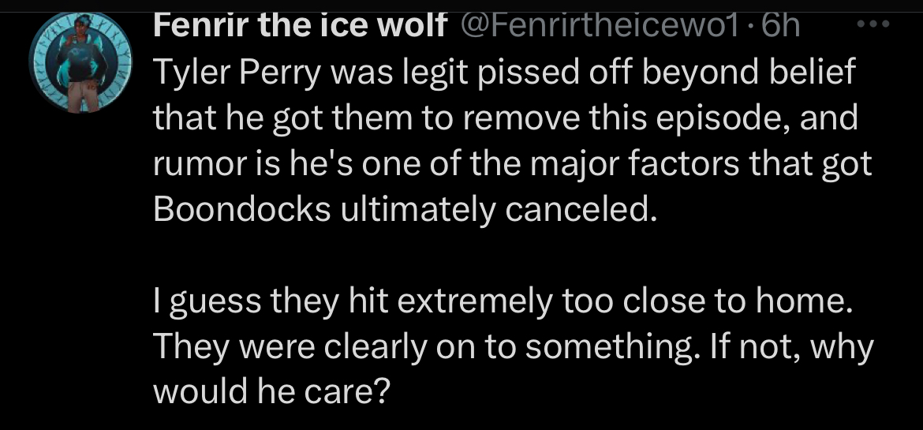Open tweet via 'I guess they hit' line
The image size is (923, 430).
click(503, 301)
